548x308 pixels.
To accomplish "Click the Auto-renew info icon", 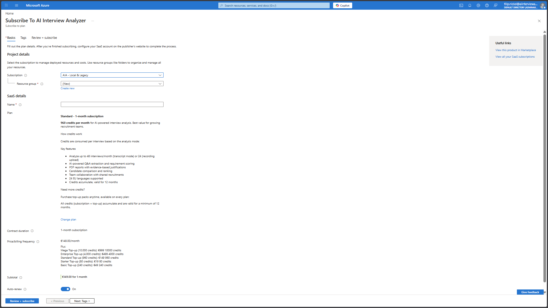I will pyautogui.click(x=25, y=289).
